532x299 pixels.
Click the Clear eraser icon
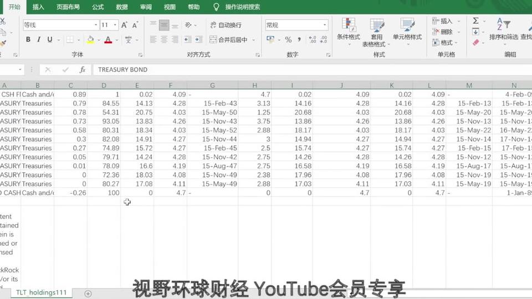475,43
